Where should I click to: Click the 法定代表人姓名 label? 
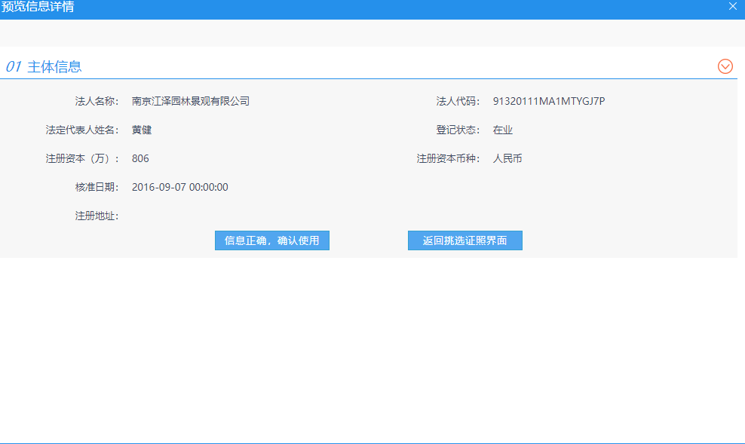pos(81,130)
